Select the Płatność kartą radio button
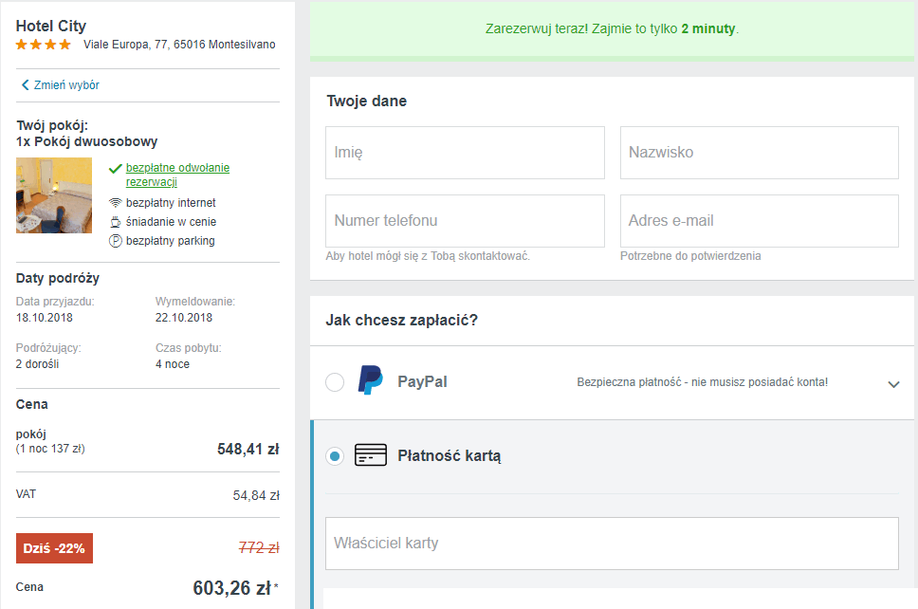Viewport: 918px width, 609px height. [335, 456]
